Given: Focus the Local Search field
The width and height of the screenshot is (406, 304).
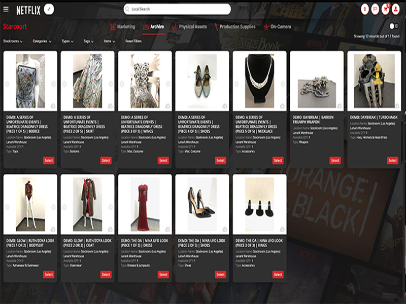Looking at the screenshot, I should 177,9.
